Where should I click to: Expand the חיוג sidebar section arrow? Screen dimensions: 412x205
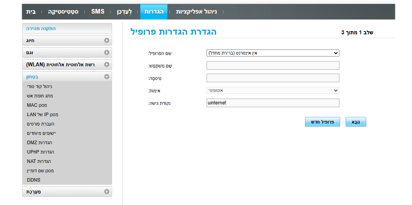point(107,40)
